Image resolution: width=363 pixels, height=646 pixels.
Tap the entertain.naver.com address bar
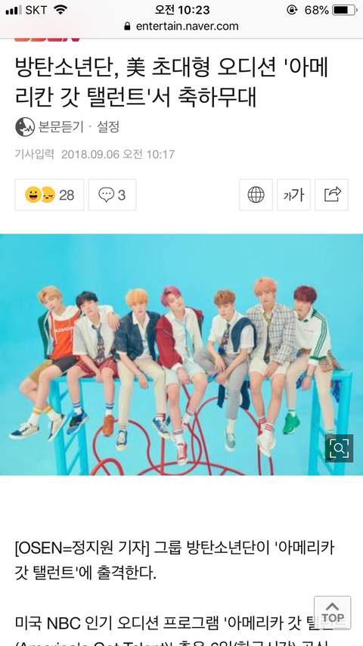coord(181,26)
